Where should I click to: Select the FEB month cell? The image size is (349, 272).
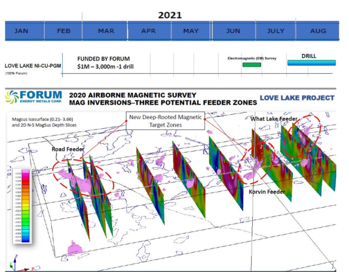click(x=63, y=31)
